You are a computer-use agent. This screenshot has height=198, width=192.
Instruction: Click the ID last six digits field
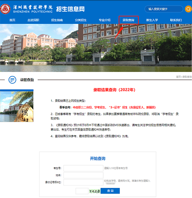click(x=83, y=182)
